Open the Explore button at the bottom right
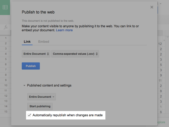This screenshot has width=169, height=127. [x=161, y=122]
